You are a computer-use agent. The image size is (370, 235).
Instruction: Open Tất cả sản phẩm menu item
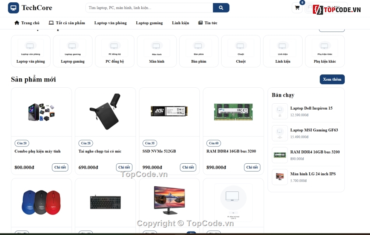coord(67,23)
